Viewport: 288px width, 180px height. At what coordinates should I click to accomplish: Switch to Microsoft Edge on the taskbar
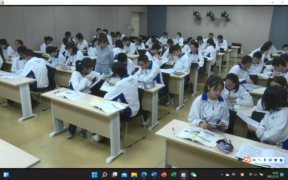pyautogui.click(x=144, y=175)
